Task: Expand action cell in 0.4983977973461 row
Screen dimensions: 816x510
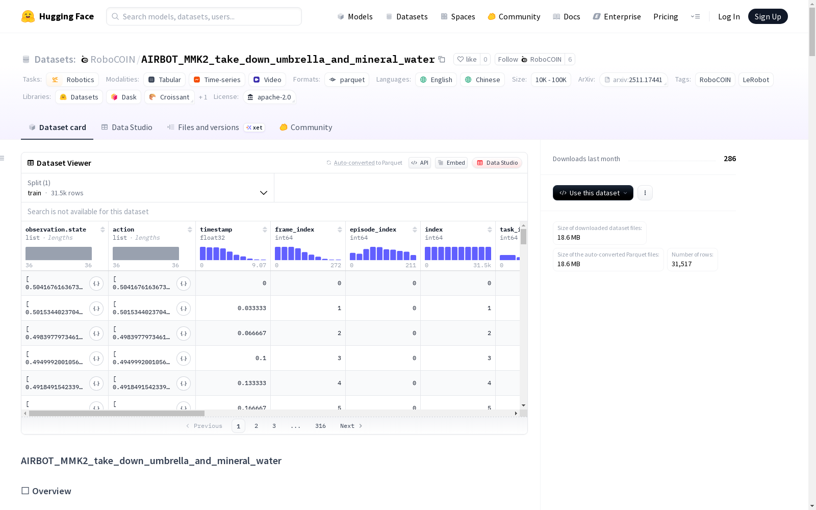Action: click(x=184, y=334)
